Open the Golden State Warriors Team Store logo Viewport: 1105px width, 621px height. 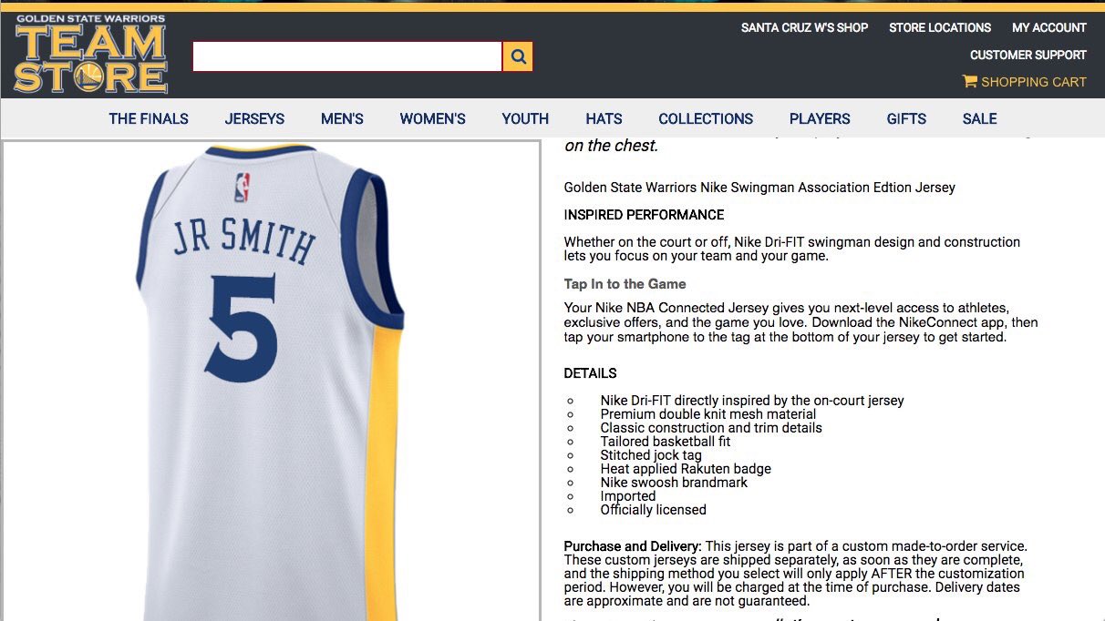(x=90, y=54)
